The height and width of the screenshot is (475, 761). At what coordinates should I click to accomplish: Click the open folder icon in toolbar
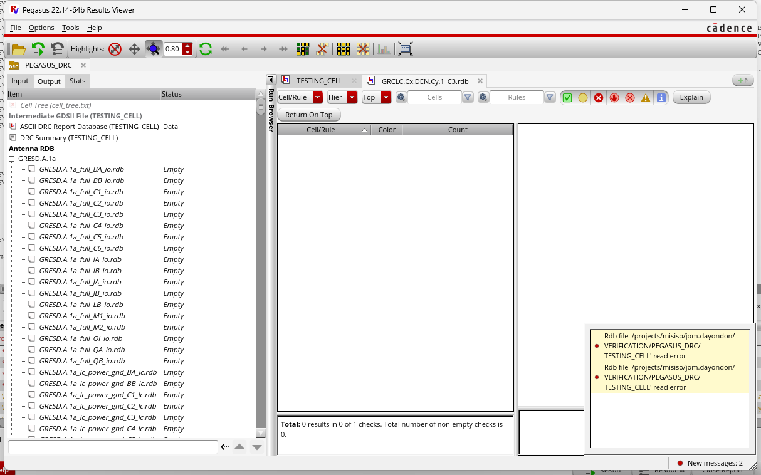coord(19,49)
